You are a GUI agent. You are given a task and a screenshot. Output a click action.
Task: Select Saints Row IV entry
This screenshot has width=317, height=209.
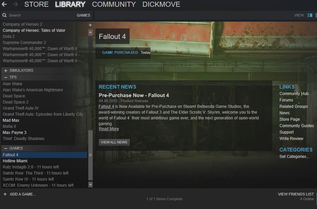point(28,179)
